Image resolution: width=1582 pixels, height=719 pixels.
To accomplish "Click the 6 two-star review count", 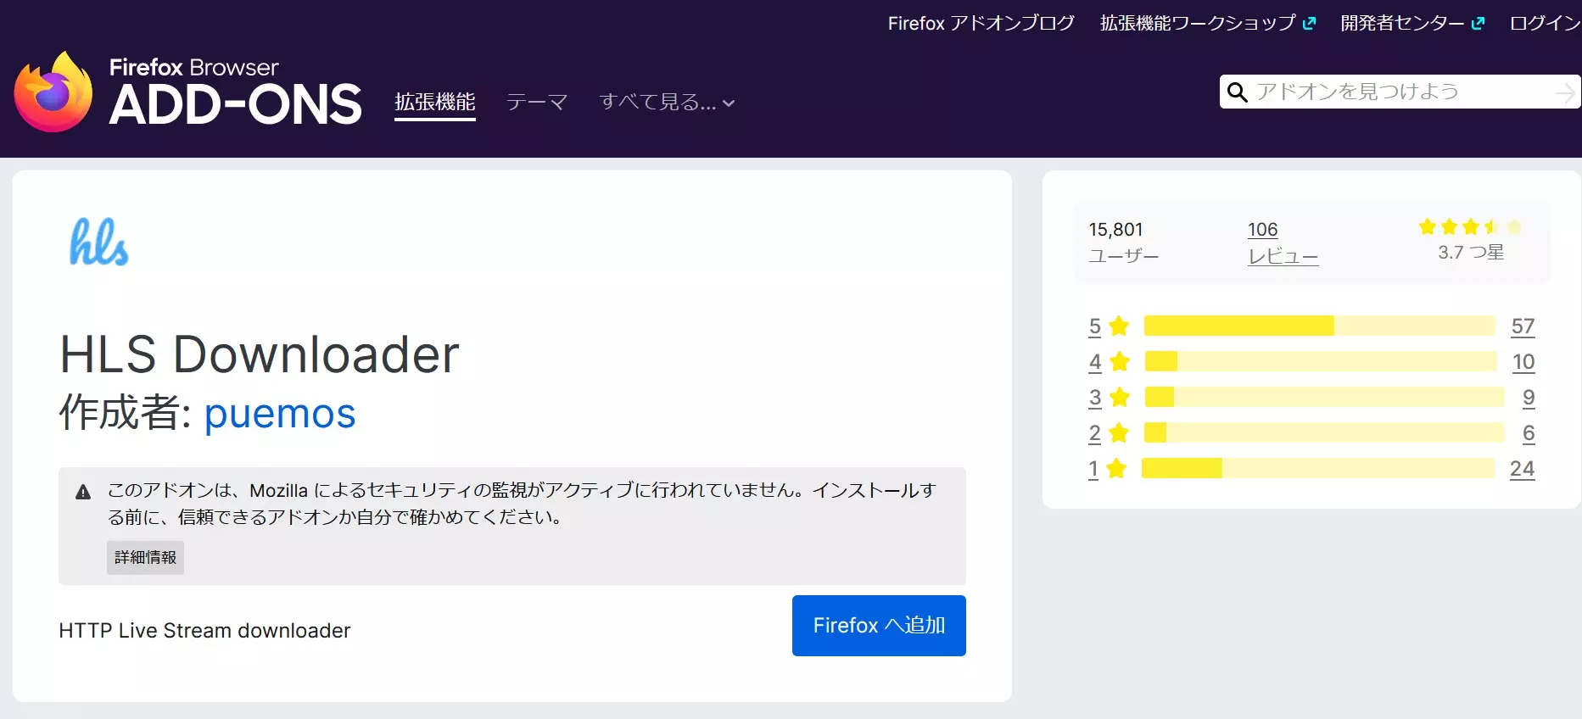I will [1529, 433].
